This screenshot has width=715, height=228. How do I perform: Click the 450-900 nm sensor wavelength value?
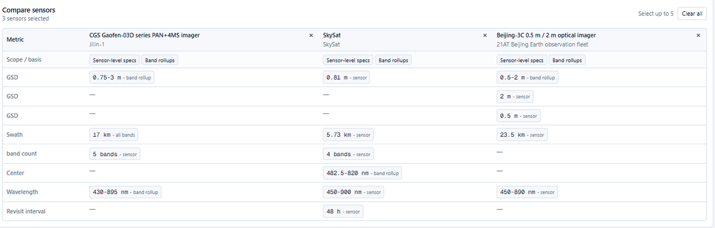click(354, 192)
